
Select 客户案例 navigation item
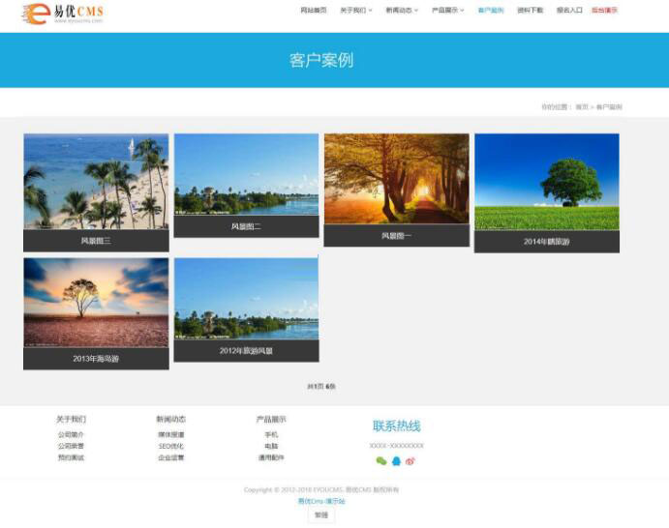tap(491, 11)
